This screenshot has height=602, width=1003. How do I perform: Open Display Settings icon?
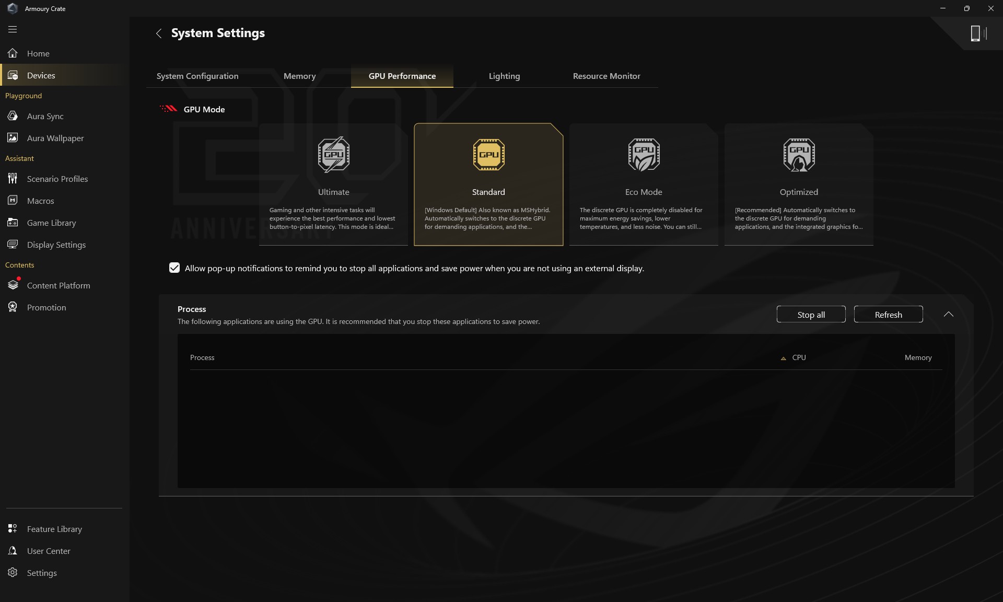[x=13, y=245]
